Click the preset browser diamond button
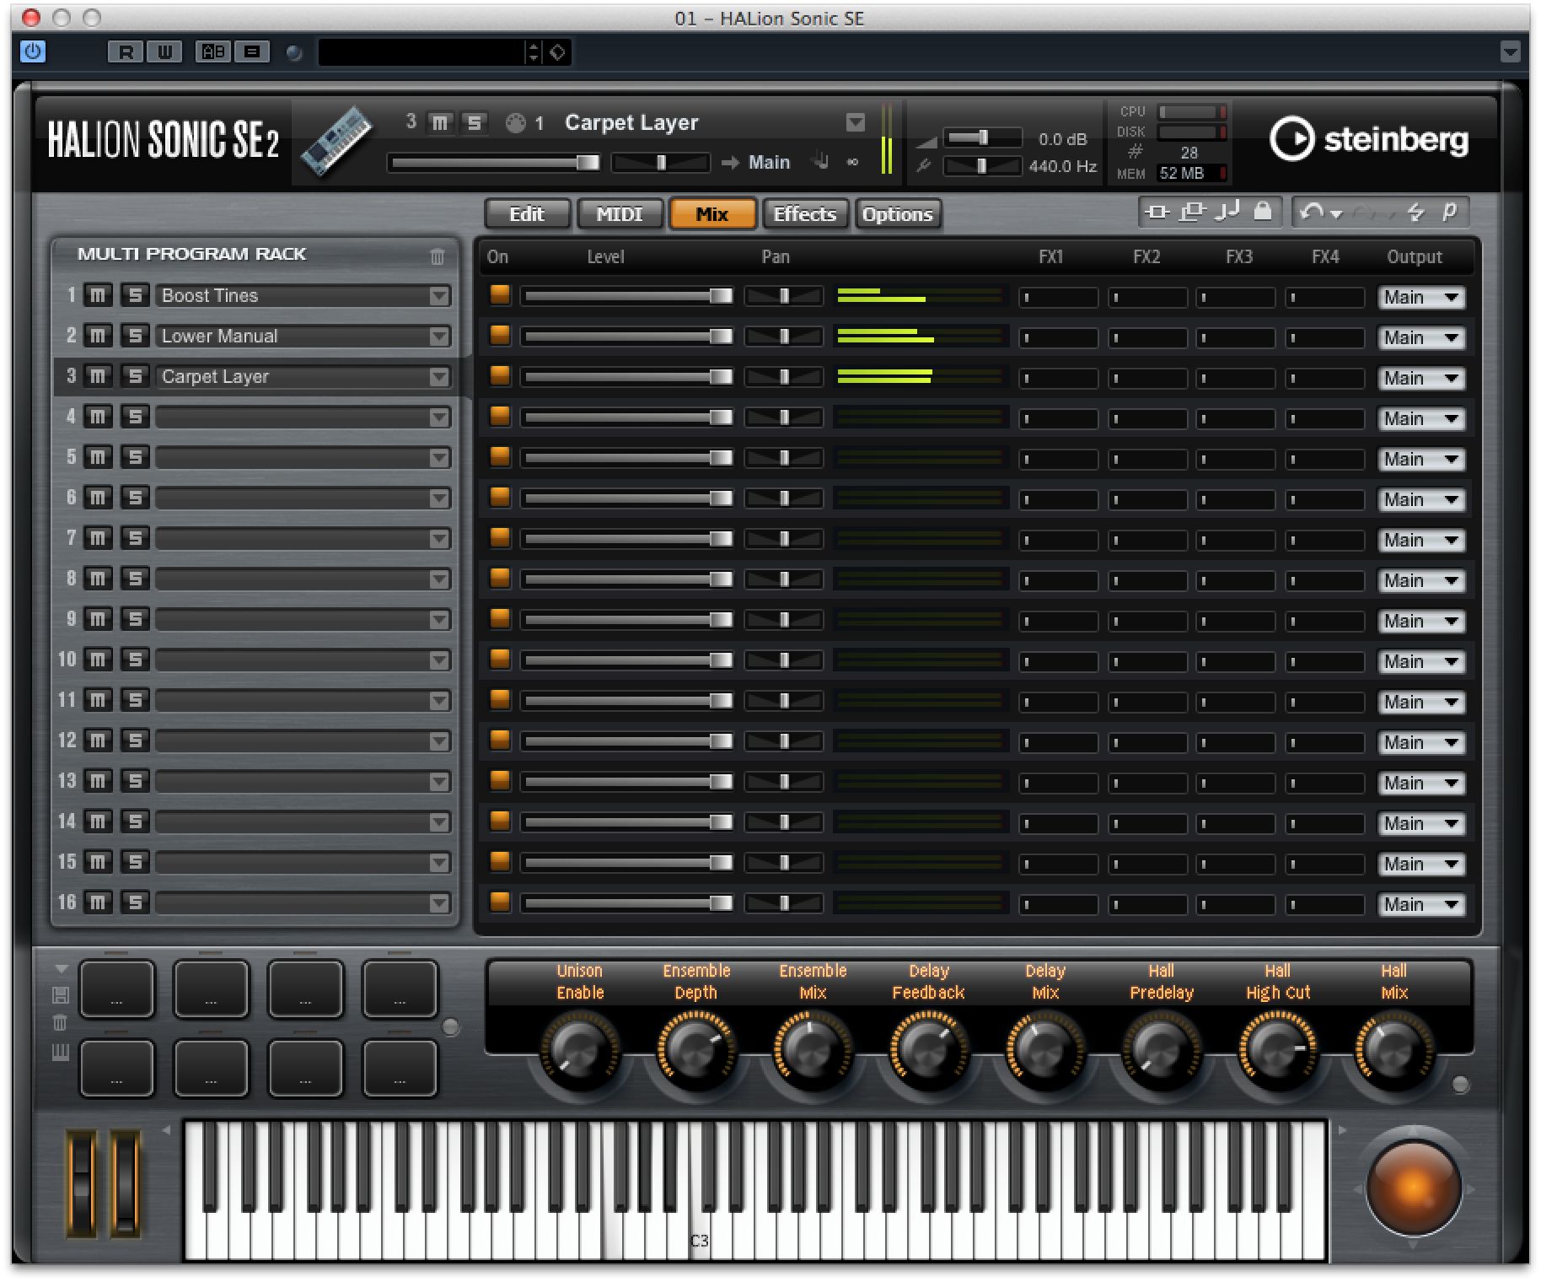The height and width of the screenshot is (1282, 1541). (558, 52)
